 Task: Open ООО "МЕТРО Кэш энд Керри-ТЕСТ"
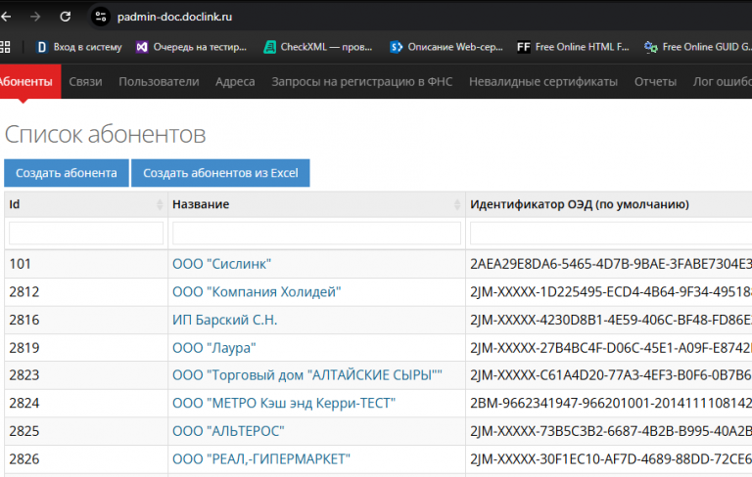click(x=284, y=404)
